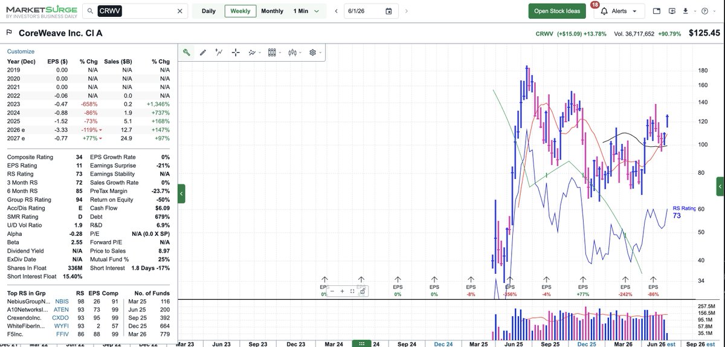This screenshot has width=725, height=347.
Task: Click the magnifier search icon
Action: tap(89, 11)
